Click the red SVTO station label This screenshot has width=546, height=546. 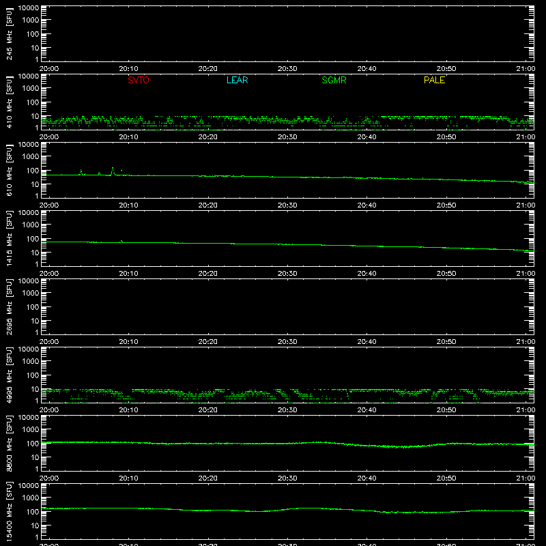(x=139, y=80)
